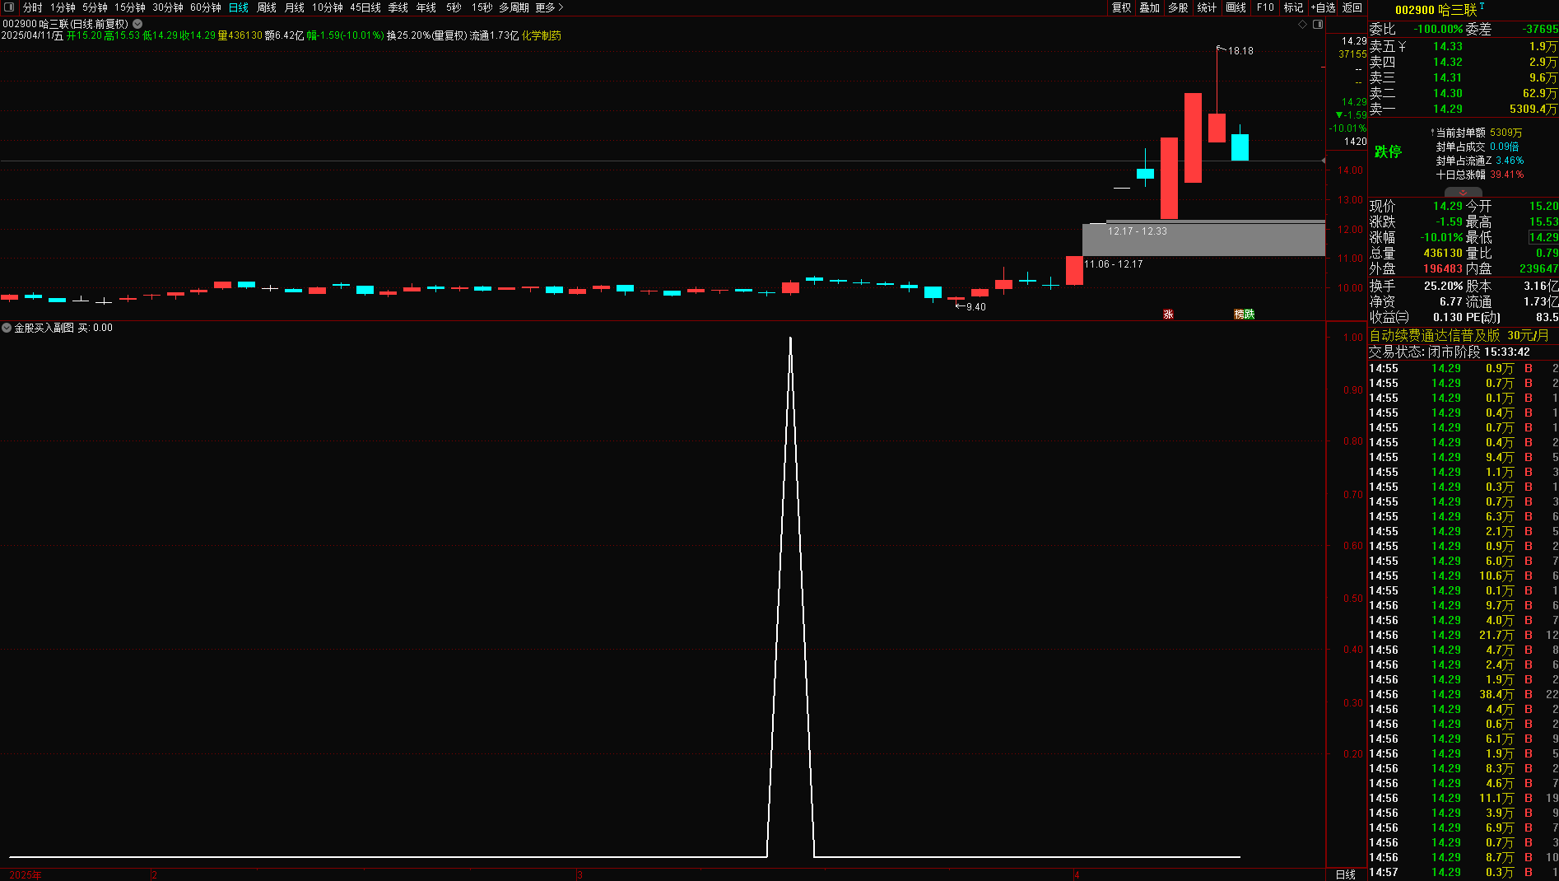1559x881 pixels.
Task: Select the 15分钟 period
Action: click(x=130, y=7)
